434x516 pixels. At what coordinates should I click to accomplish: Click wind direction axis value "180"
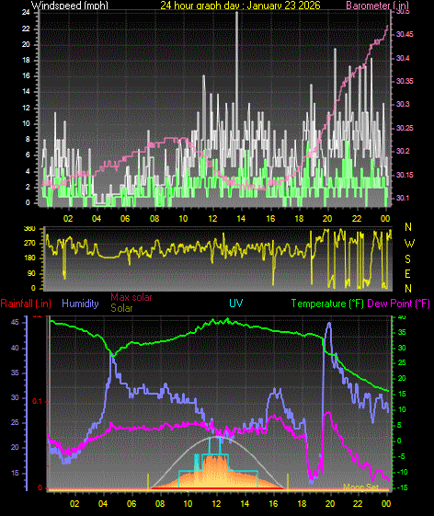tap(29, 258)
